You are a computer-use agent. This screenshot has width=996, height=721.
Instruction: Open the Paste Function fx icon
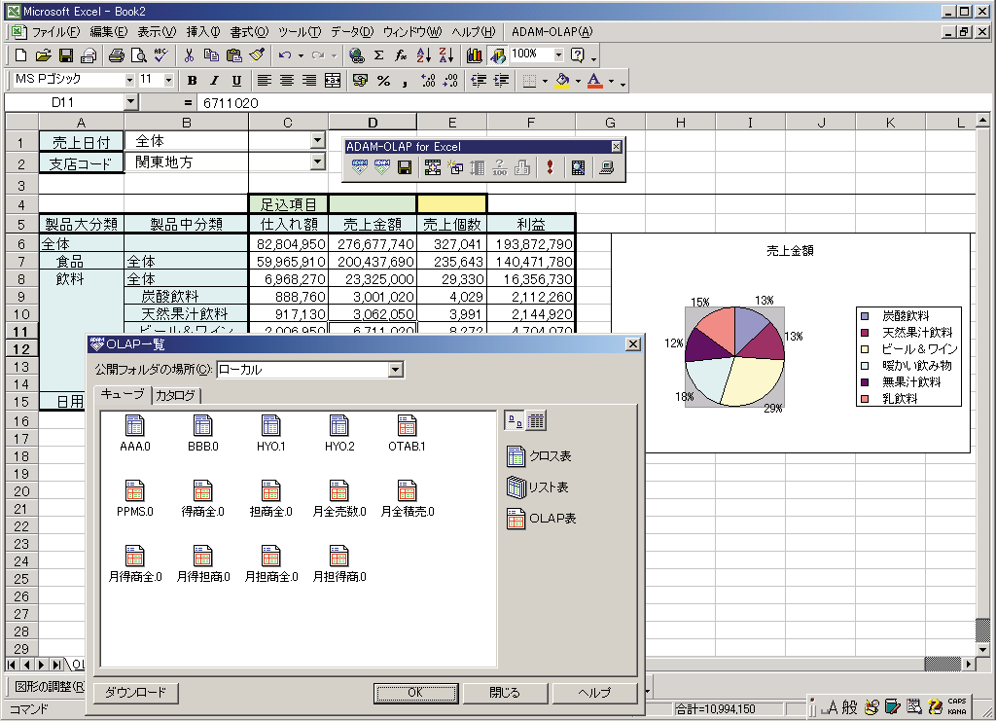pos(401,55)
